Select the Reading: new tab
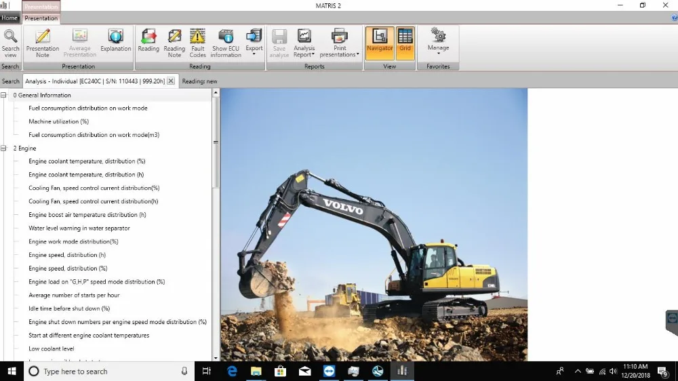Viewport: 678px width, 381px height. pos(199,81)
